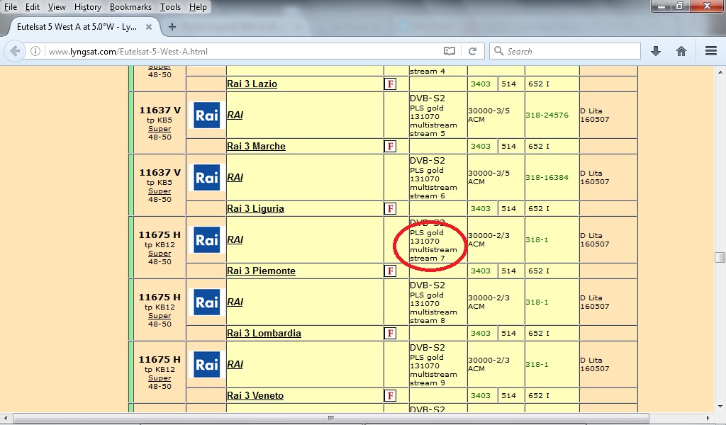Click Super beam link in the stream 8 row
Image resolution: width=726 pixels, height=425 pixels.
coord(160,316)
